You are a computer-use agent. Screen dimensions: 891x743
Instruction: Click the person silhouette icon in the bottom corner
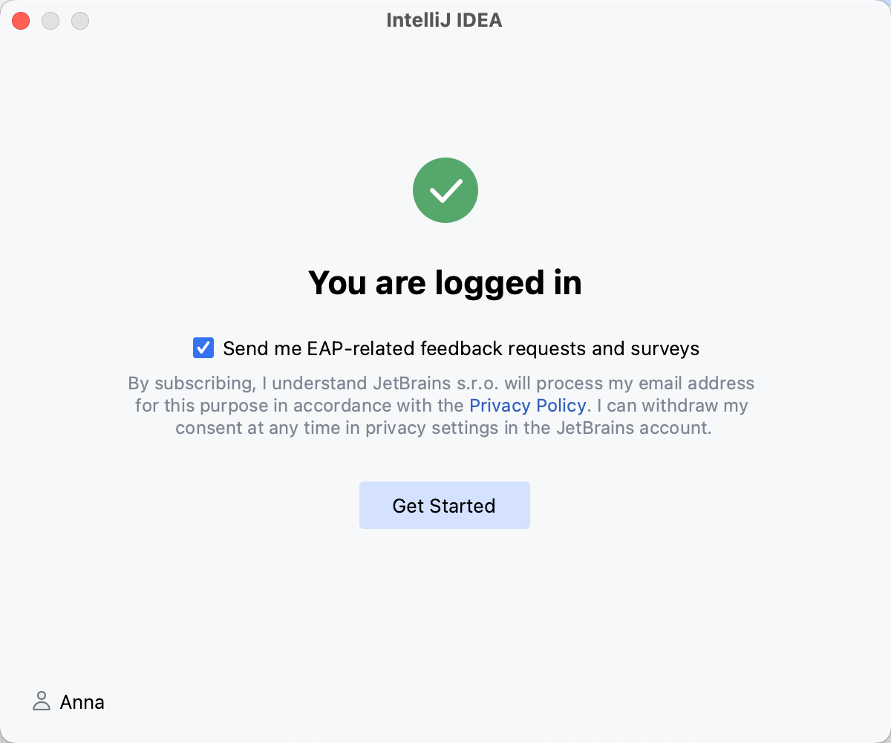tap(42, 701)
